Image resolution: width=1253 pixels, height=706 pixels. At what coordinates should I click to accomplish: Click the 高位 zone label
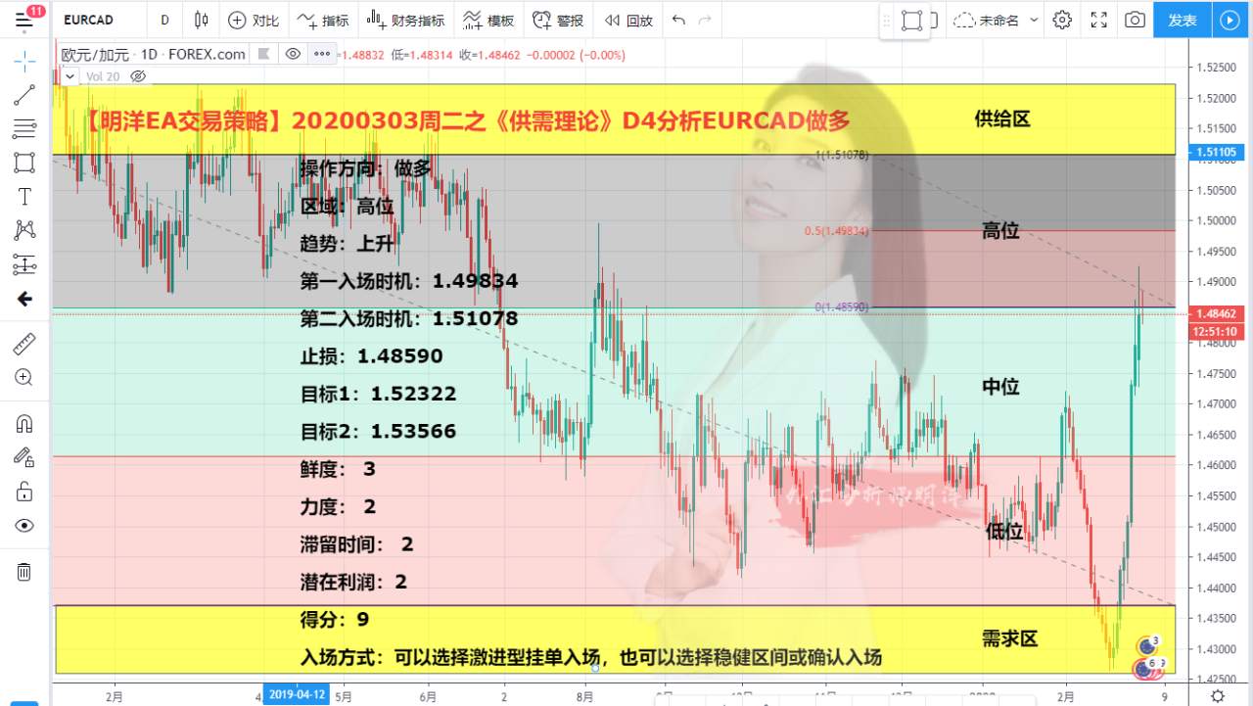[1000, 231]
